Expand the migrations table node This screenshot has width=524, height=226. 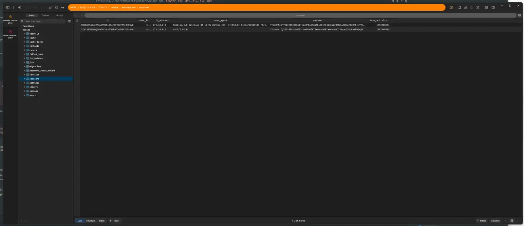click(25, 67)
